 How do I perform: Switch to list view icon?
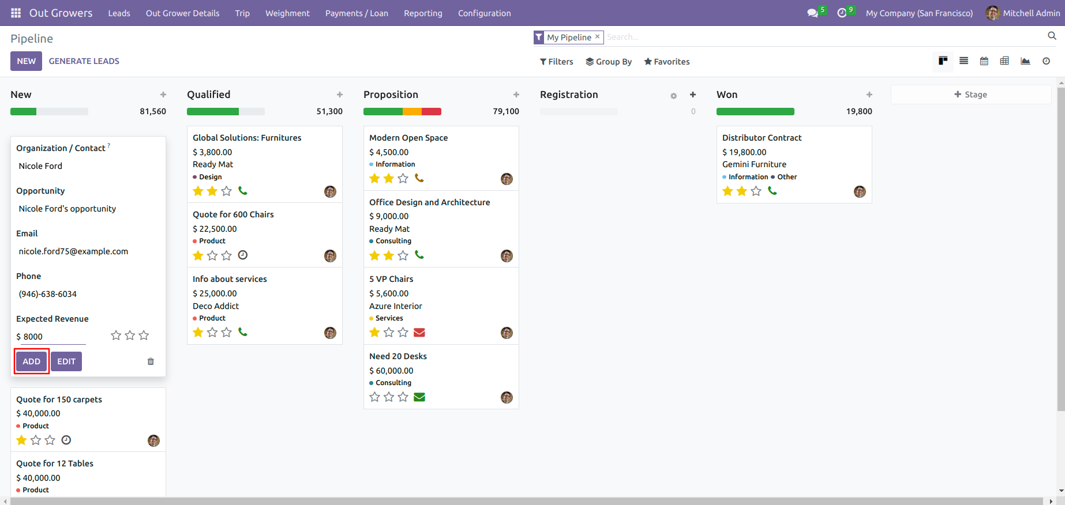(x=963, y=61)
